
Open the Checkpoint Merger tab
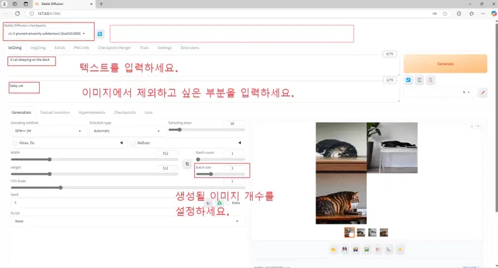click(115, 48)
